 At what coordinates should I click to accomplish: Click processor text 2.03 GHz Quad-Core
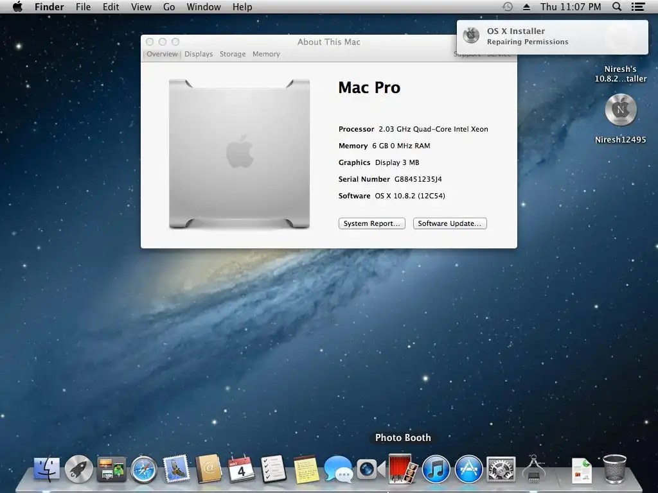coord(434,129)
